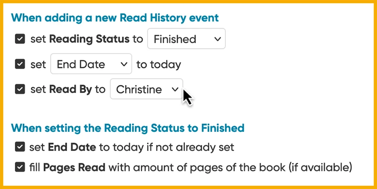
Task: Click the 'set' word before the End Date dropdown
Action: click(38, 65)
